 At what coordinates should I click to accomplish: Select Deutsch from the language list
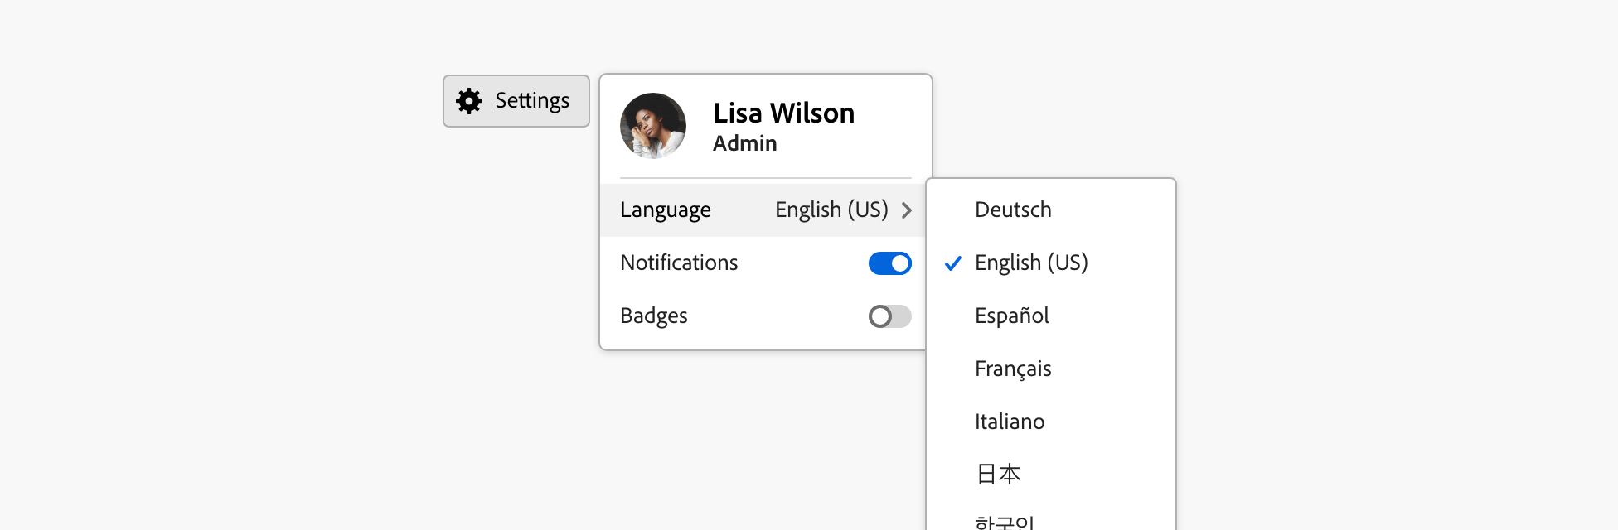1013,210
